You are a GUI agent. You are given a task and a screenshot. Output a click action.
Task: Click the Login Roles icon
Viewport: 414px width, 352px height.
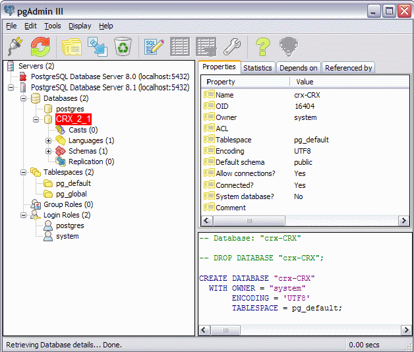tap(36, 215)
